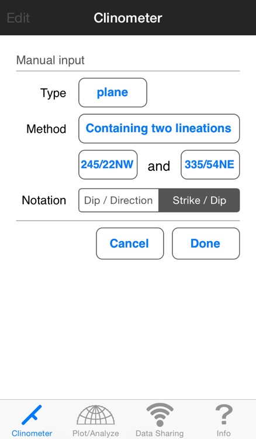The width and height of the screenshot is (256, 439).
Task: Open Method picker Containing two lineations
Action: (x=159, y=129)
